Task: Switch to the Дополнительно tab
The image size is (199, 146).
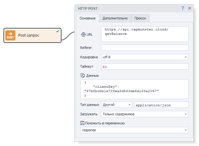Action: 115,18
